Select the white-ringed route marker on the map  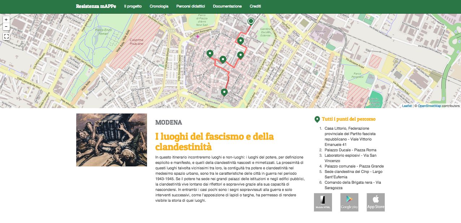(251, 21)
